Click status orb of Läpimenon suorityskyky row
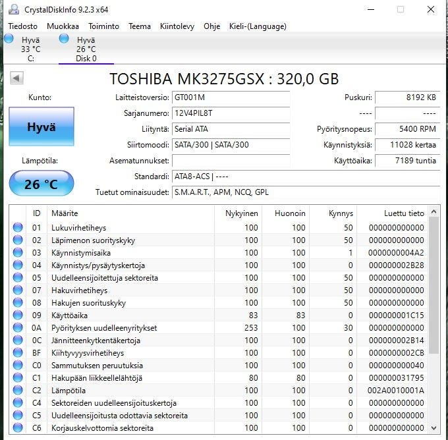 [18, 240]
